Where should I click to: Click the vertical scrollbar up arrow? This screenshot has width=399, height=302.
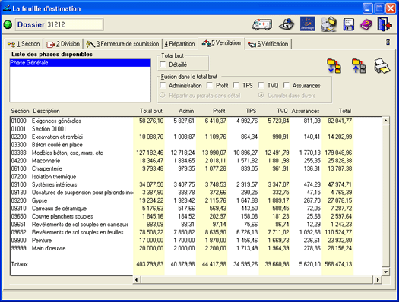coord(385,121)
